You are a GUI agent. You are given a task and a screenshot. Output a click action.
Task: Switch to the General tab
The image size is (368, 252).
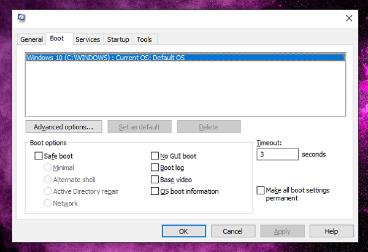pyautogui.click(x=31, y=39)
